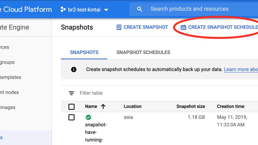Click the Snapshot size column header
The height and width of the screenshot is (145, 258).
coord(190,106)
